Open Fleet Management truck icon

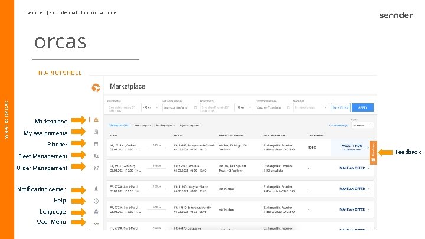coord(96,156)
